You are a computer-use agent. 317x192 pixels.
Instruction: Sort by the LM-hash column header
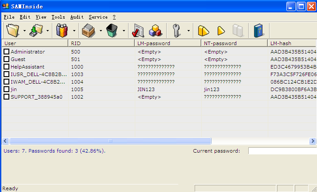pyautogui.click(x=292, y=43)
